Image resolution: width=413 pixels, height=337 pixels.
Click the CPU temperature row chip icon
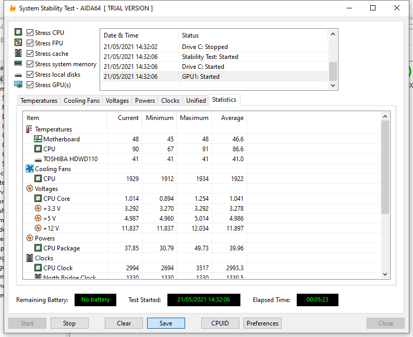[x=38, y=149]
